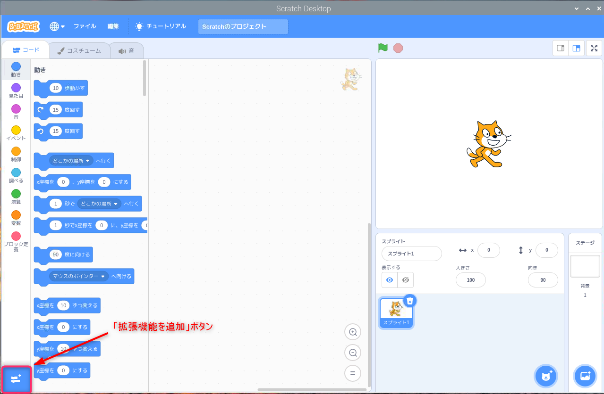Click the fullscreen stage button
Image resolution: width=604 pixels, height=394 pixels.
pyautogui.click(x=594, y=48)
